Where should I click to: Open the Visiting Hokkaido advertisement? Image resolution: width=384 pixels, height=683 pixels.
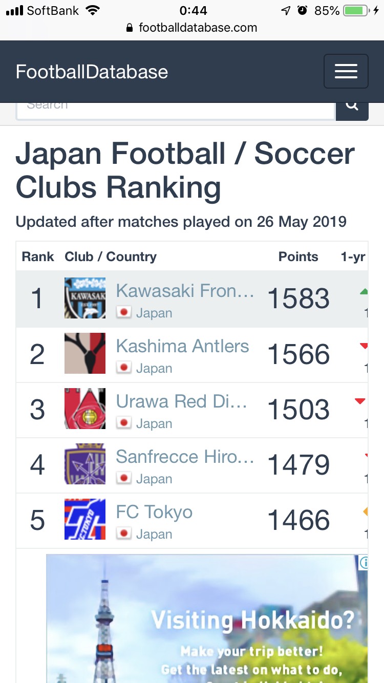pyautogui.click(x=207, y=618)
